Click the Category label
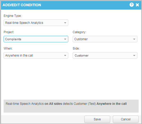The width and height of the screenshot is (142, 124). (x=79, y=32)
